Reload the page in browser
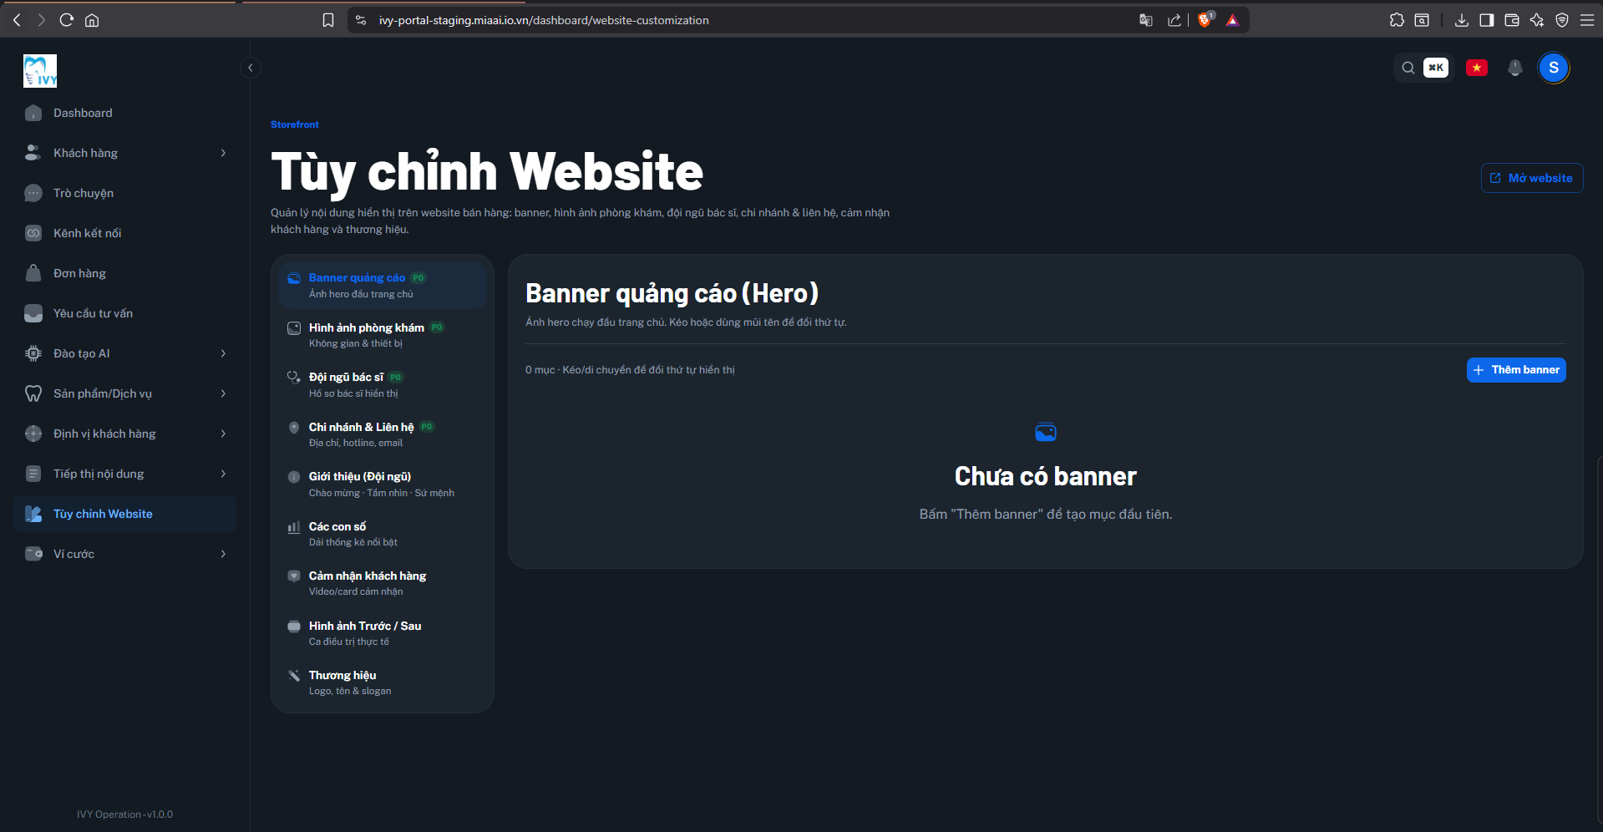This screenshot has width=1603, height=832. tap(67, 20)
